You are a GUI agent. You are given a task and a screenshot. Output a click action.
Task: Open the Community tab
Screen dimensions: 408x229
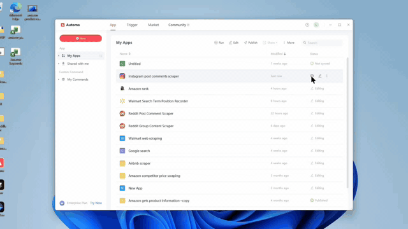click(178, 25)
